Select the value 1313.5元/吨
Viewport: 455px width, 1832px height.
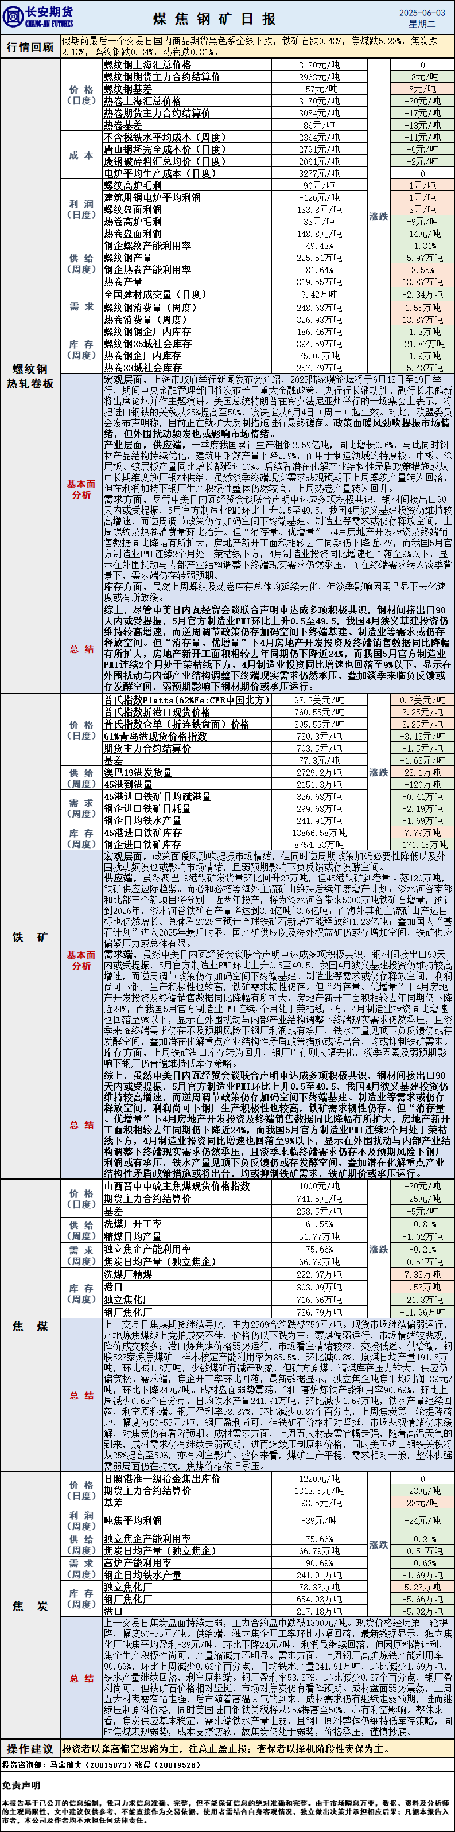[319, 1491]
